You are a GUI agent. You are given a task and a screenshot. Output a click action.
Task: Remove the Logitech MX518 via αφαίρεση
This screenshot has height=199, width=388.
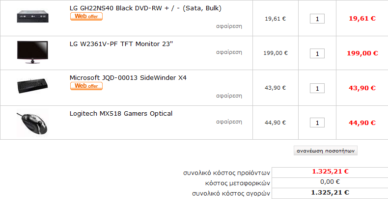click(x=229, y=122)
